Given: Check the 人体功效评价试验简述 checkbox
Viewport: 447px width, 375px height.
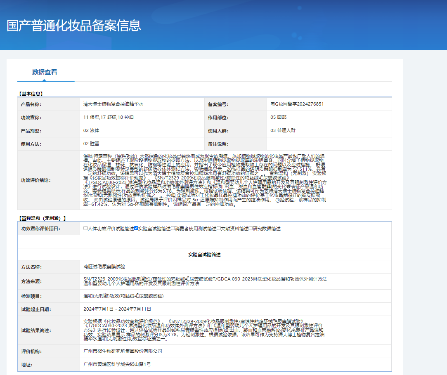Looking at the screenshot, I should [85, 228].
